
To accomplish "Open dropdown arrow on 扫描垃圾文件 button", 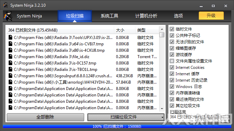I will point(162,117).
